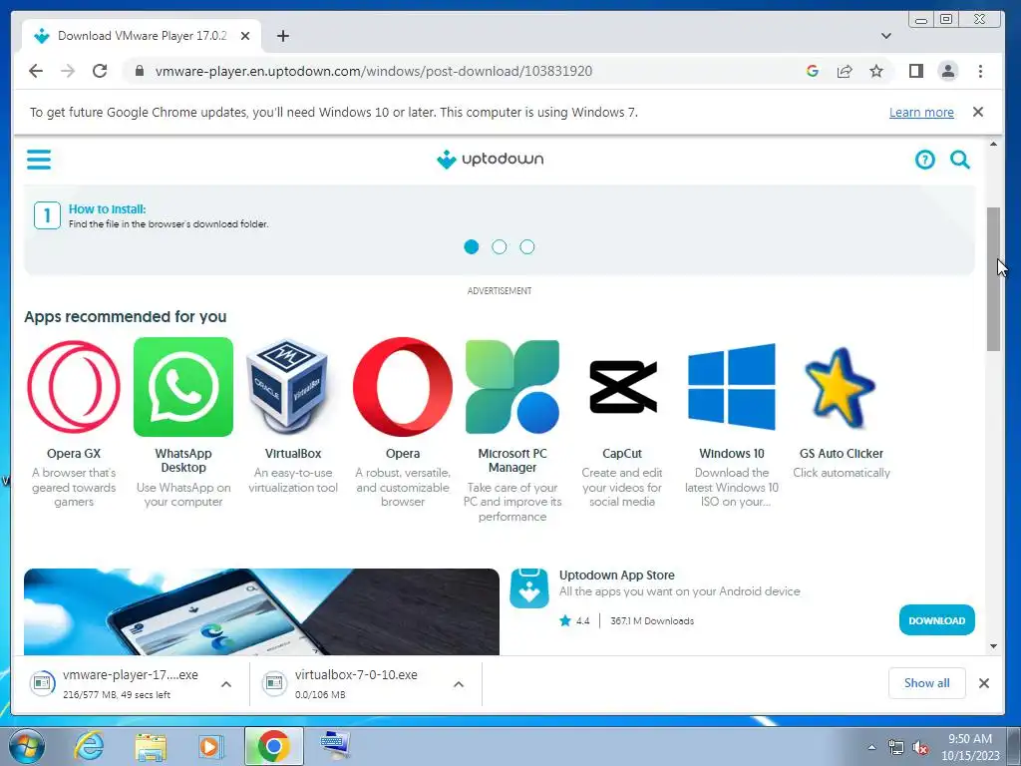
Task: Select the second carousel dot
Action: click(x=500, y=247)
